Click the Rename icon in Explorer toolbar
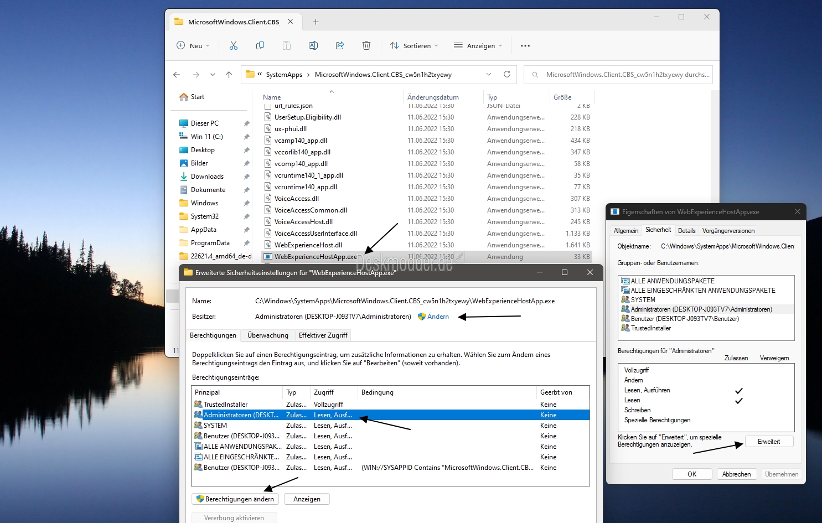The width and height of the screenshot is (822, 523). click(313, 45)
